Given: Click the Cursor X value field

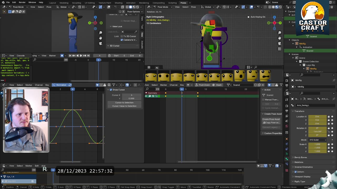Looking at the screenshot, I should (131, 95).
